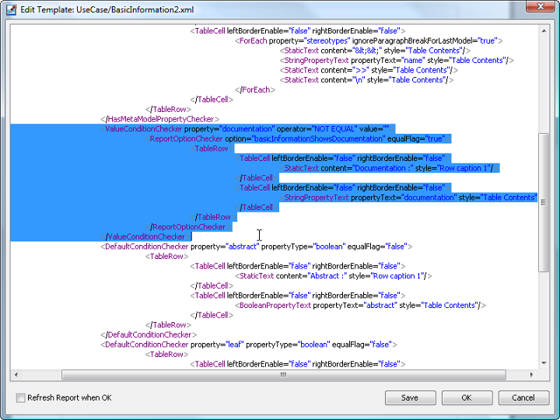Screen dimensions: 560x420
Task: Click the Cancel button
Action: [x=523, y=397]
